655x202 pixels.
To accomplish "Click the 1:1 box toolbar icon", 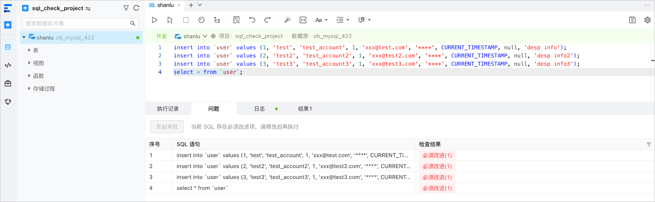I will coord(303,20).
